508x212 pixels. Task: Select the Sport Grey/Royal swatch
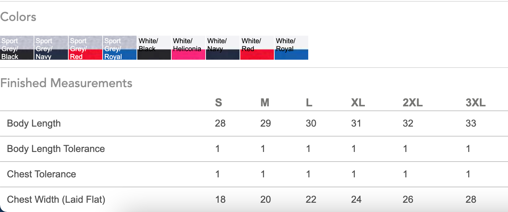coord(120,48)
